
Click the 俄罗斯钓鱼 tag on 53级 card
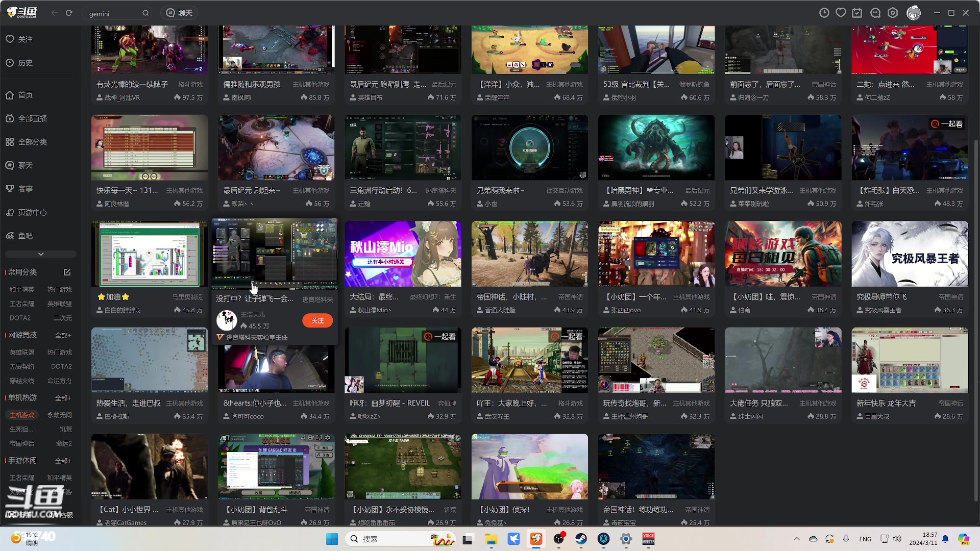pyautogui.click(x=694, y=85)
